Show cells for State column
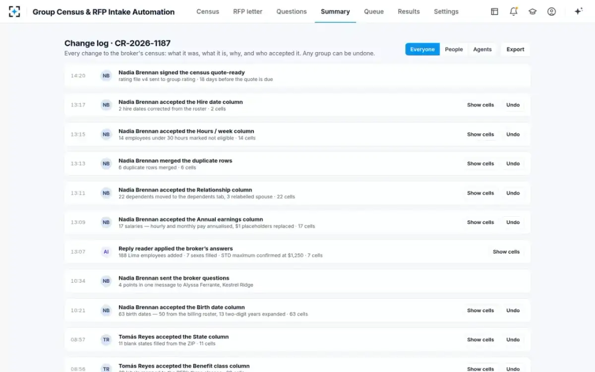 480,340
